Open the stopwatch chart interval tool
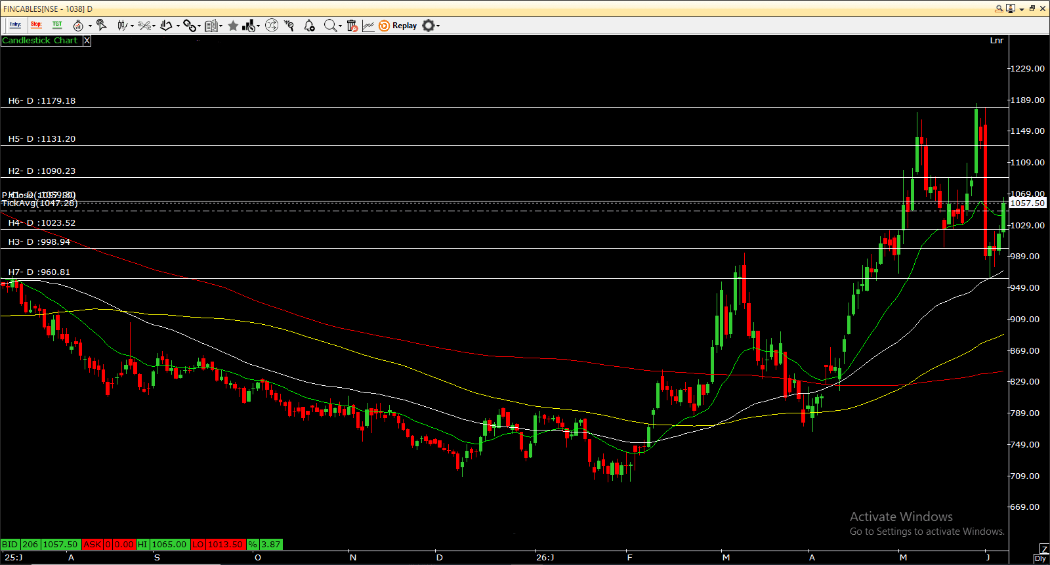1050x565 pixels. click(78, 26)
